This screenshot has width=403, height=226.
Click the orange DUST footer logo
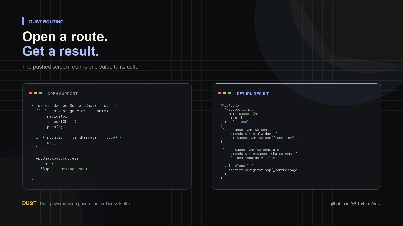pos(29,203)
